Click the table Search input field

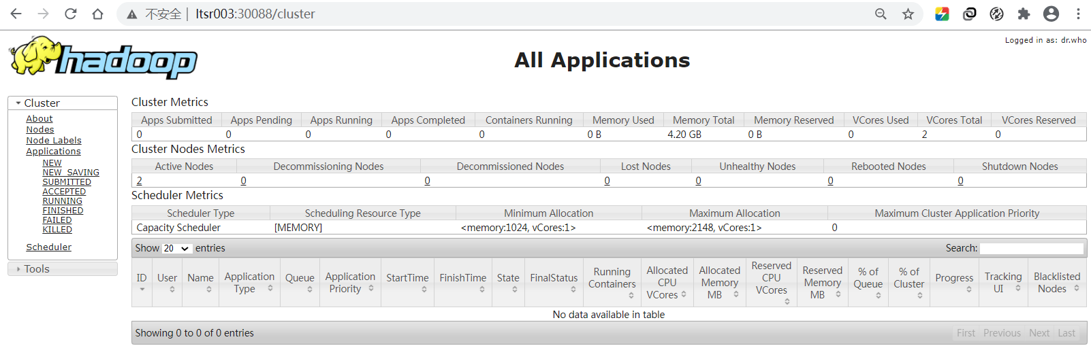pos(1031,249)
